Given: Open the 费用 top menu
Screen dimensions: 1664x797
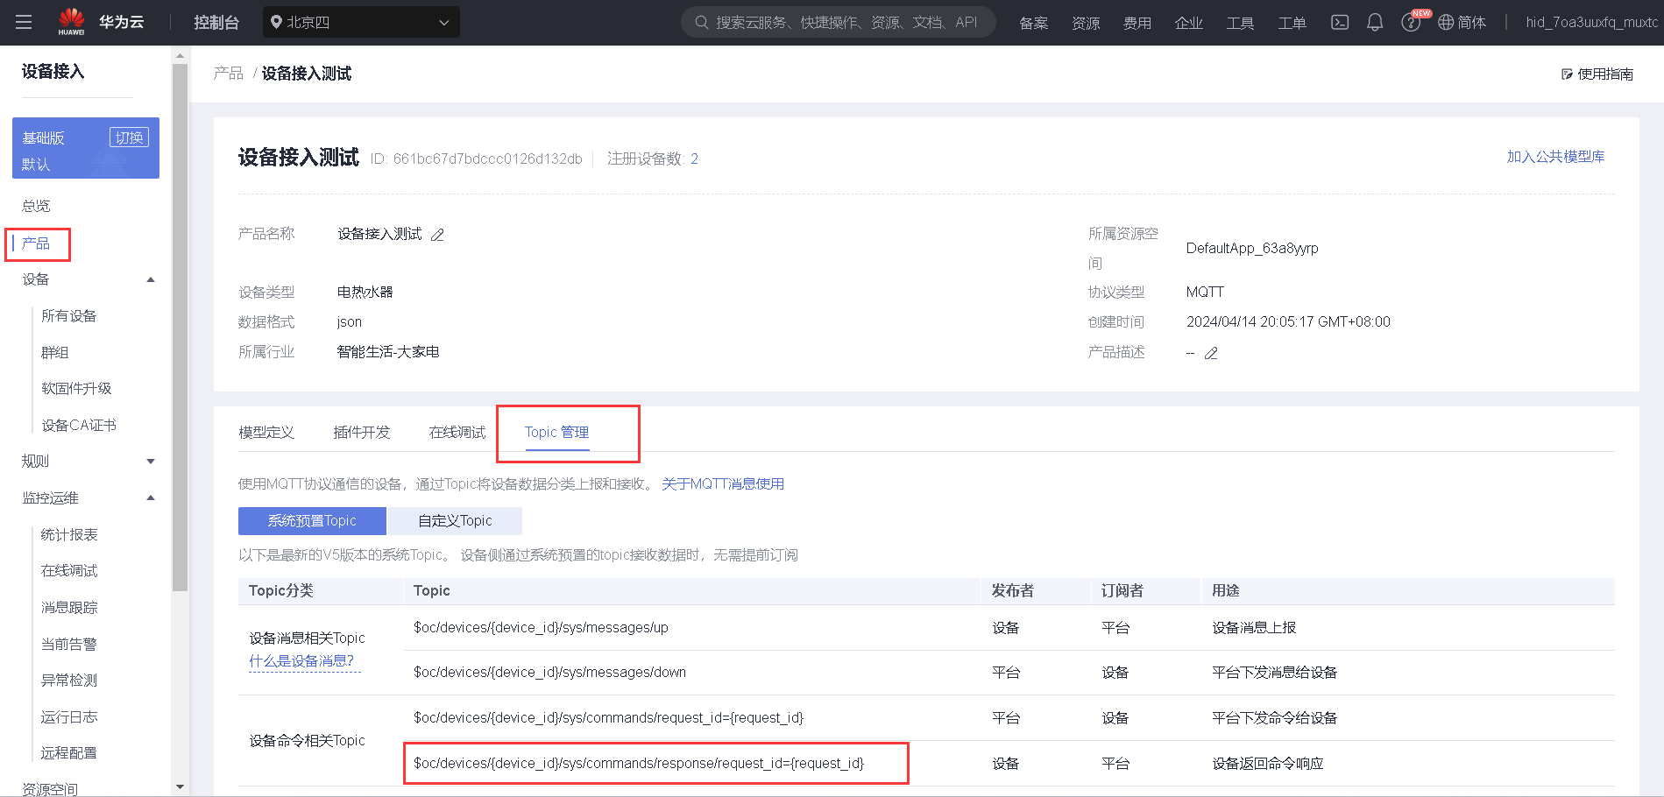Looking at the screenshot, I should point(1137,23).
